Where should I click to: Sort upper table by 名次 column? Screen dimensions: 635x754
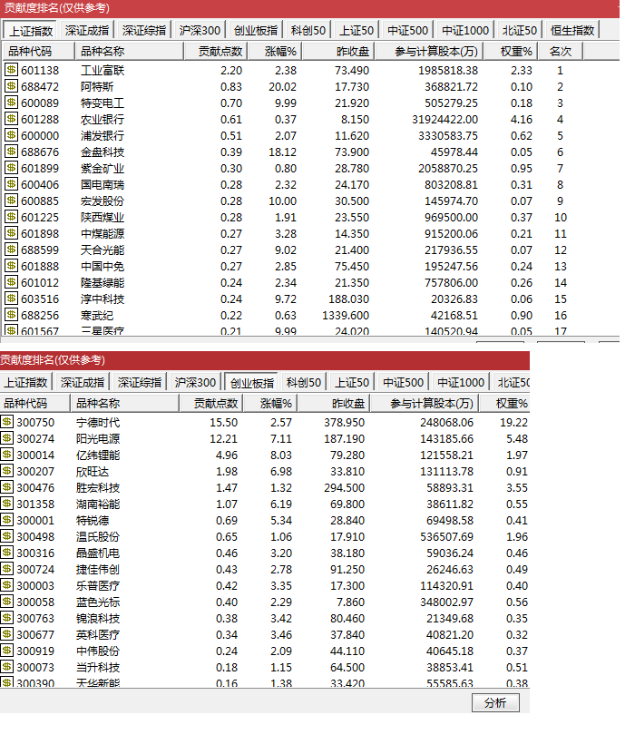click(x=560, y=51)
